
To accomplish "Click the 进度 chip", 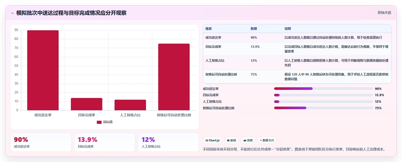I will coord(248,140).
